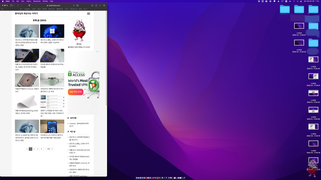
Task: Click the Get PIA VPN button
Action: [x=75, y=92]
